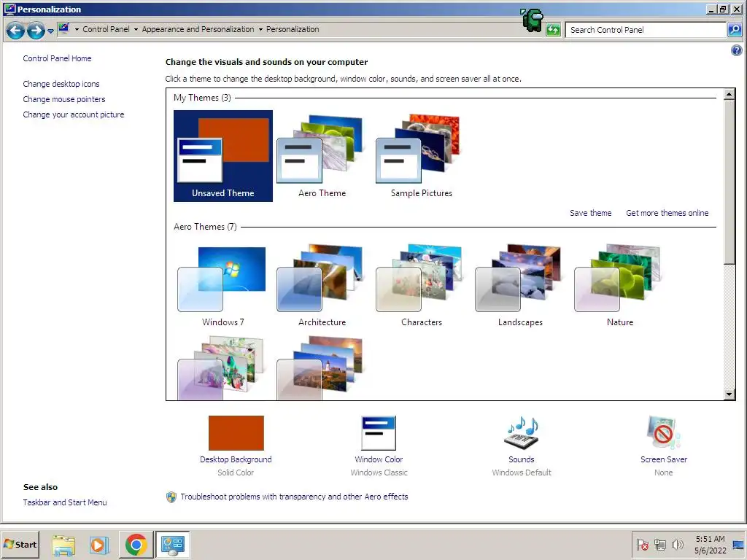Click the address bar computer icon
This screenshot has height=560, width=747.
64,29
